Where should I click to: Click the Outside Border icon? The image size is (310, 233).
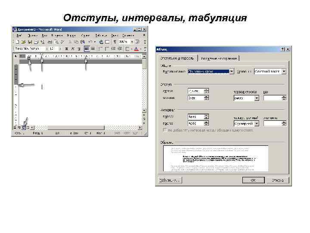coord(127,49)
